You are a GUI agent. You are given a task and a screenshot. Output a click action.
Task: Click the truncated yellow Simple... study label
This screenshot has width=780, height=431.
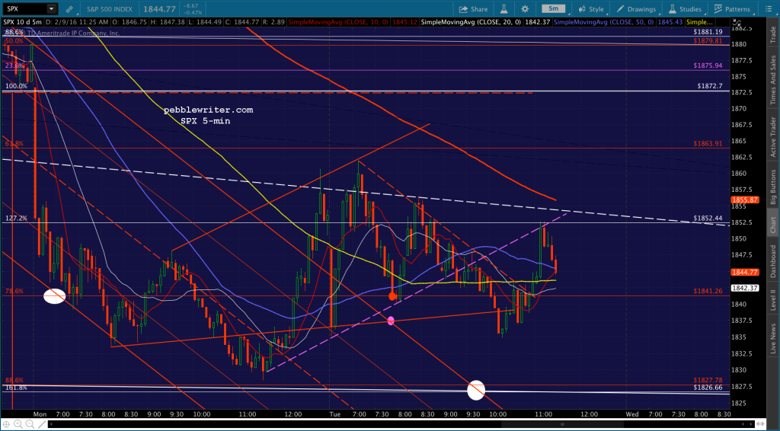[x=699, y=22]
